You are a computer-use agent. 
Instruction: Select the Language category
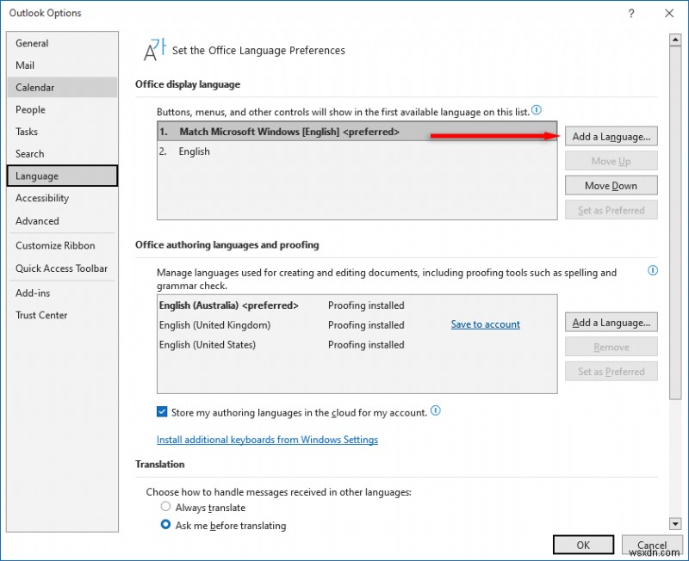pos(62,176)
